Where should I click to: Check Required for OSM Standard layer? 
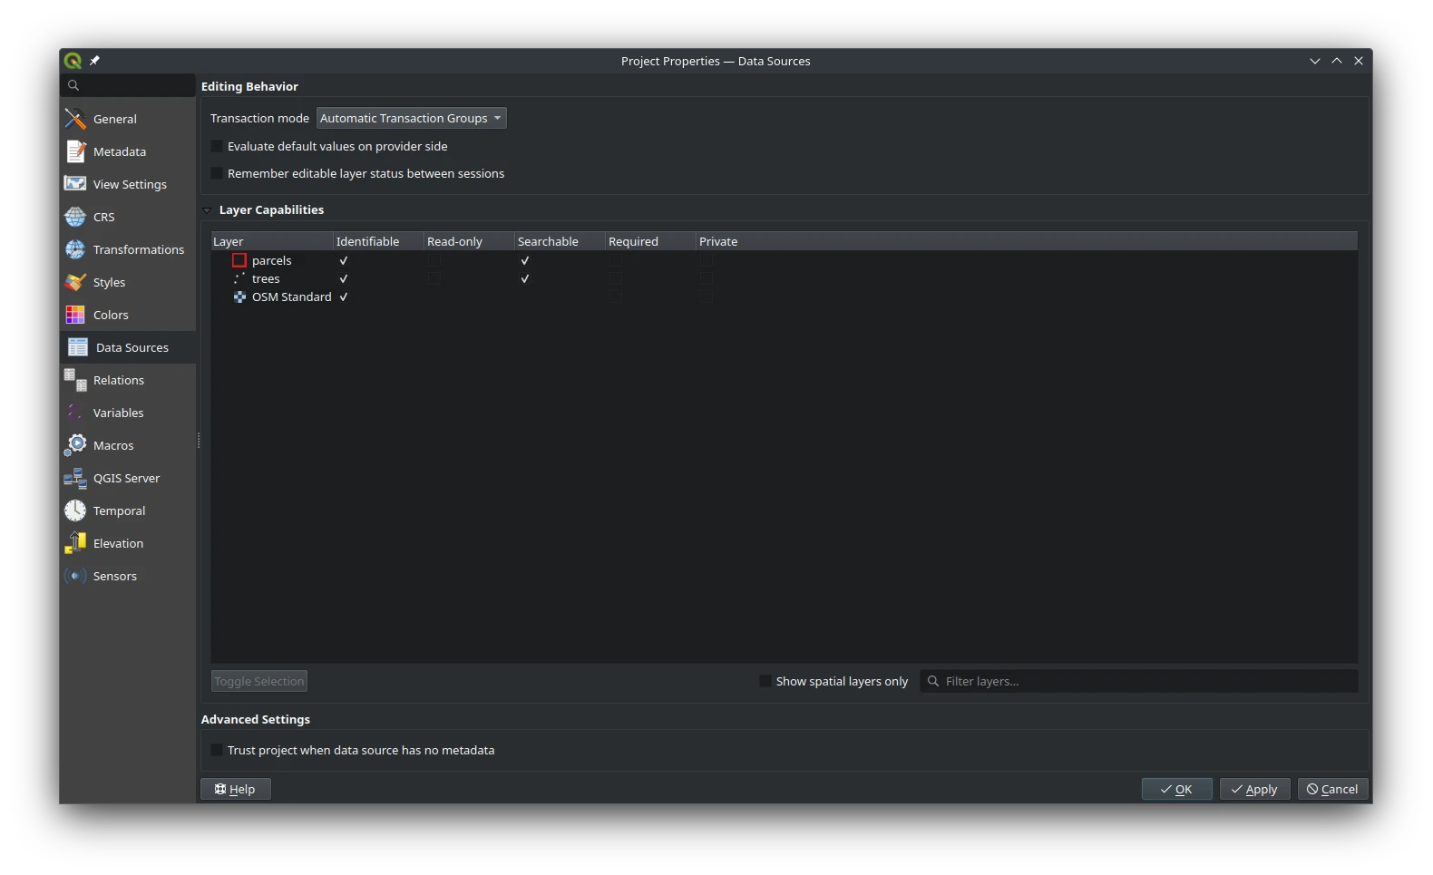pyautogui.click(x=616, y=297)
